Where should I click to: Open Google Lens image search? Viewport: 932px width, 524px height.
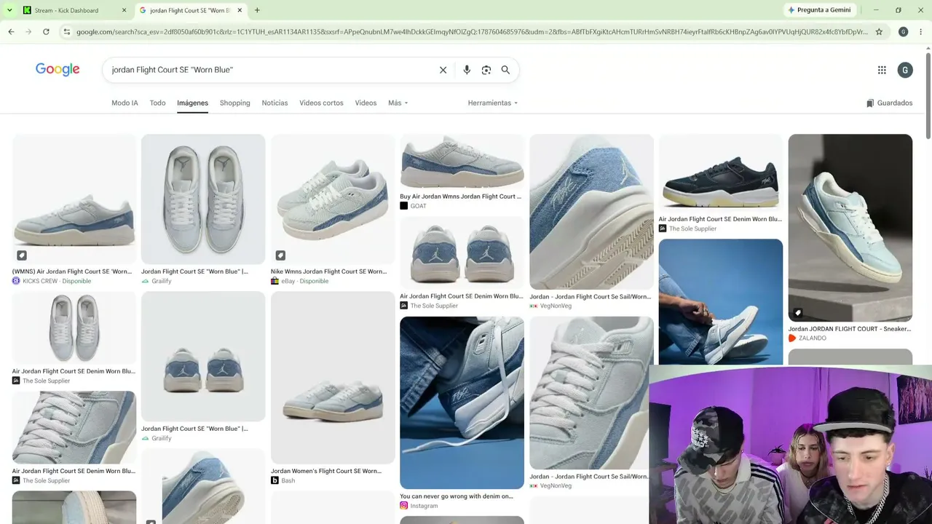pyautogui.click(x=486, y=70)
